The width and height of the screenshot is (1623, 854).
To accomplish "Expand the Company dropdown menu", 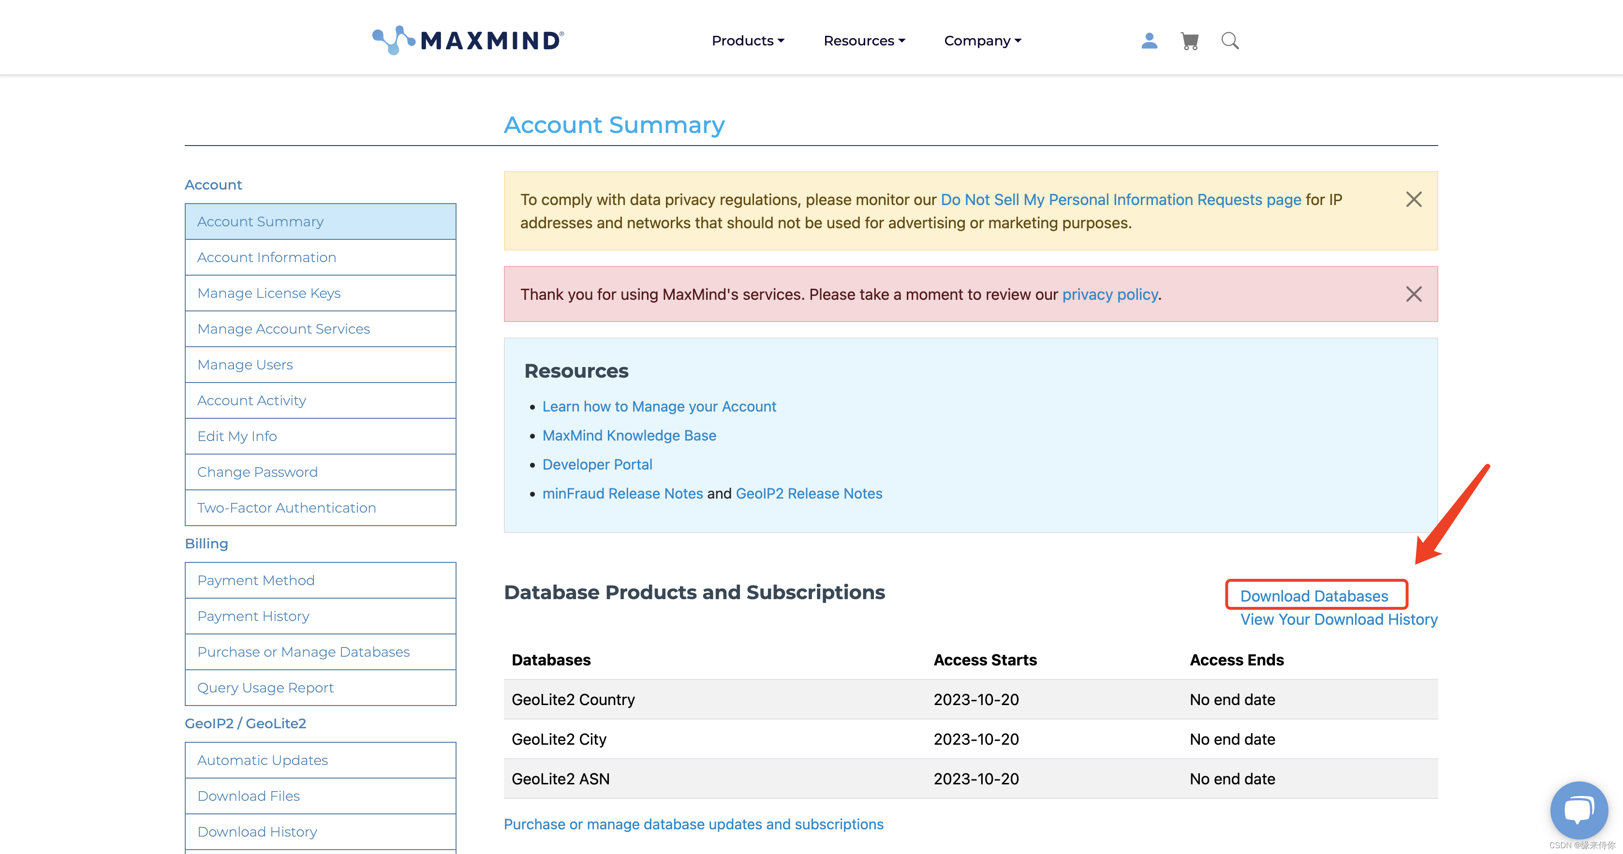I will point(982,41).
